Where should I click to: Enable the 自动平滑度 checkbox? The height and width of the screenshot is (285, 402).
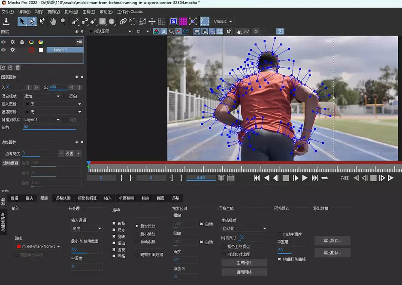(x=280, y=234)
